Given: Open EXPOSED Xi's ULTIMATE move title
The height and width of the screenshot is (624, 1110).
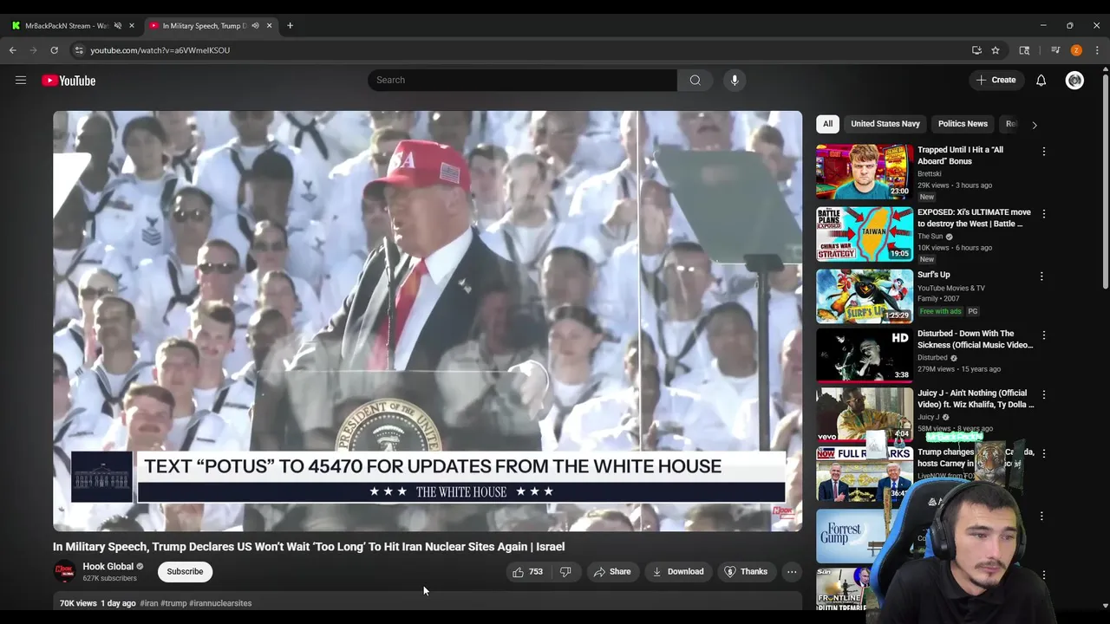Looking at the screenshot, I should pos(974,218).
